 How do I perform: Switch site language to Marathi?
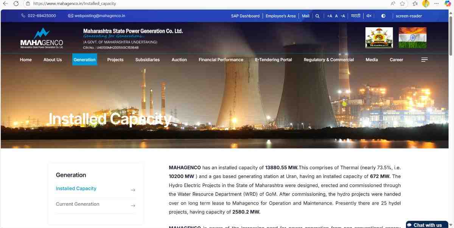[355, 16]
